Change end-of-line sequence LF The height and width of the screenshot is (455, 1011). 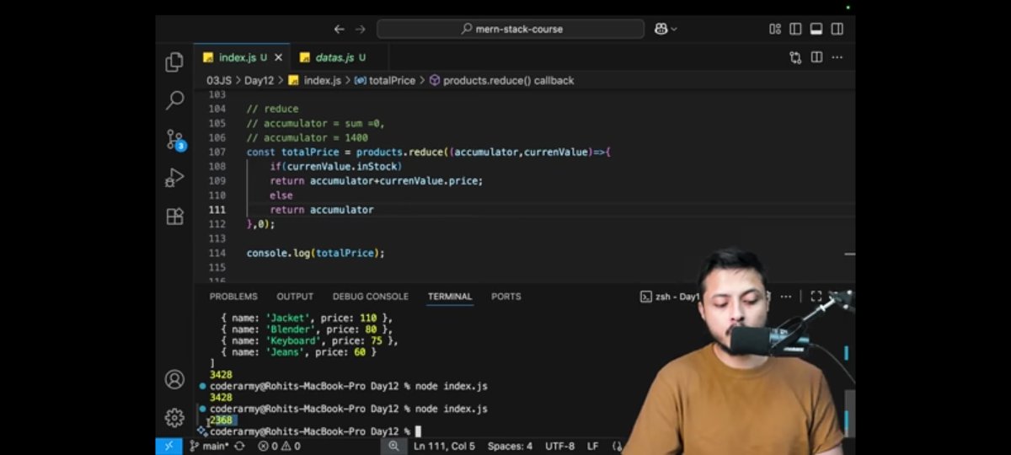(x=593, y=446)
